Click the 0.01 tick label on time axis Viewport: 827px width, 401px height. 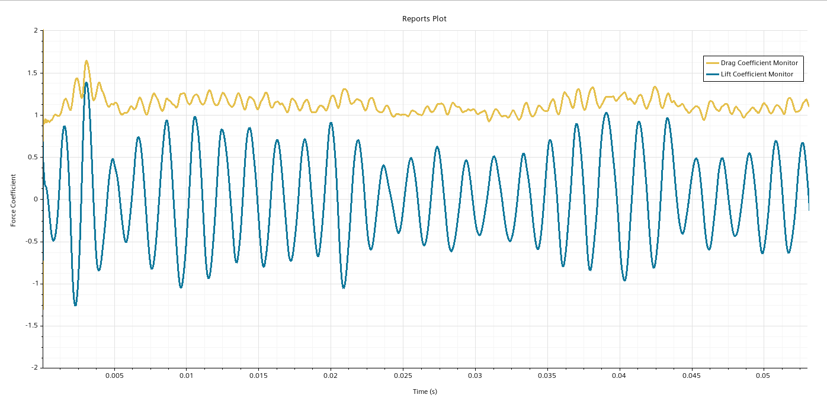[187, 376]
